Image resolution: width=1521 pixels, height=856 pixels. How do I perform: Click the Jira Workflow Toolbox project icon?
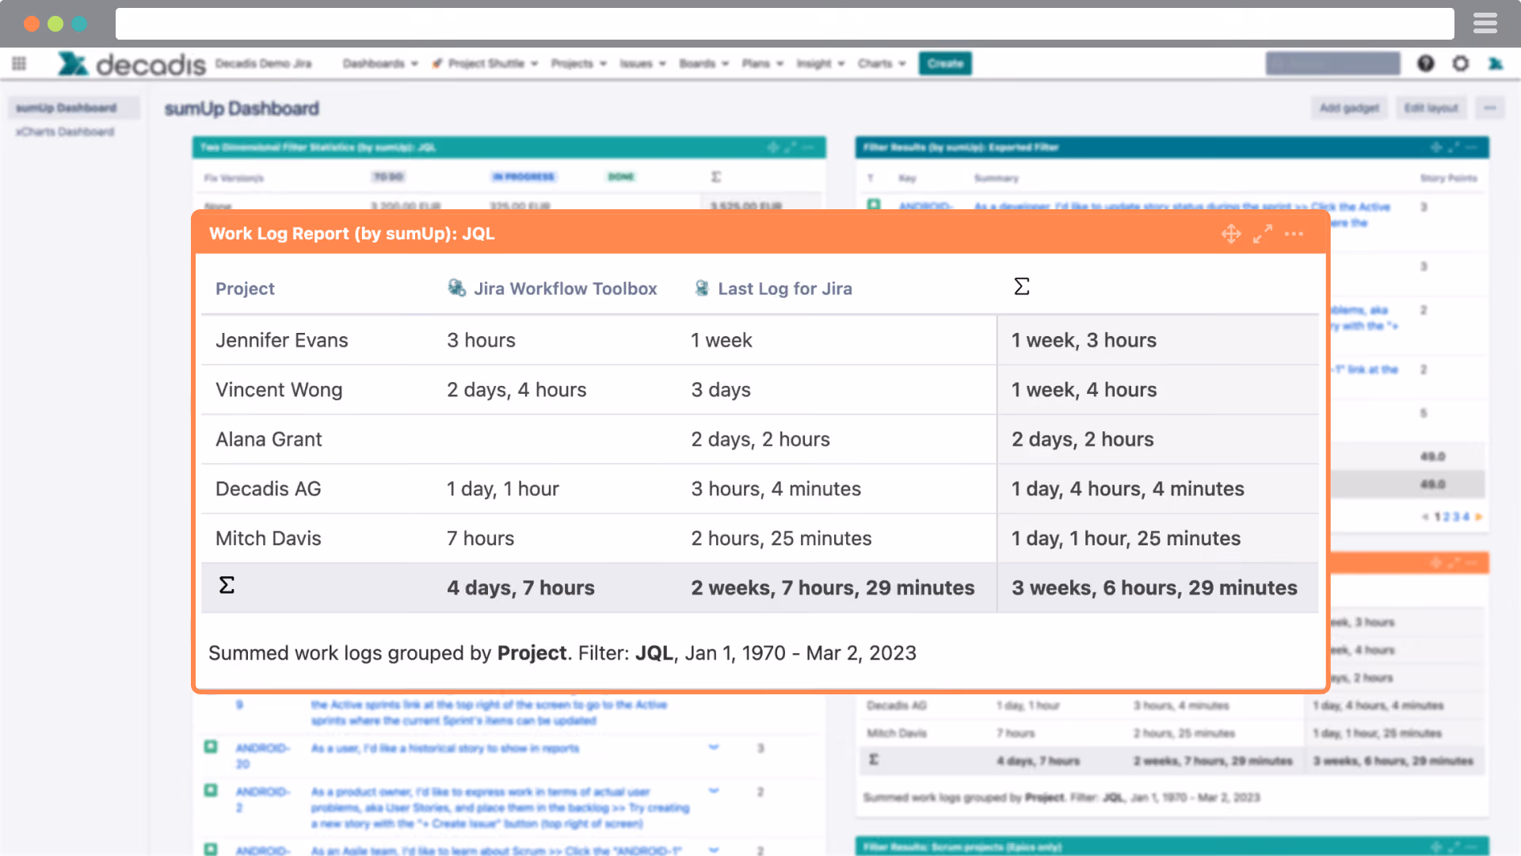point(457,288)
